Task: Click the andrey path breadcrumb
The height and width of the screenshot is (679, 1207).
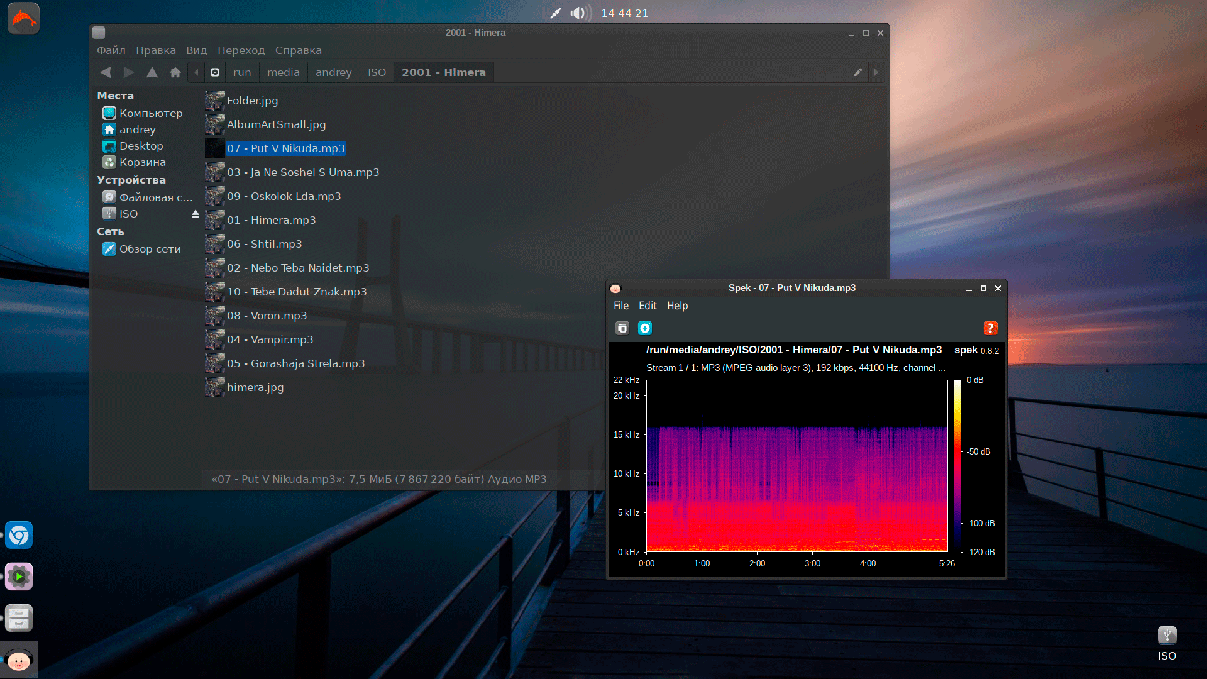Action: (333, 72)
